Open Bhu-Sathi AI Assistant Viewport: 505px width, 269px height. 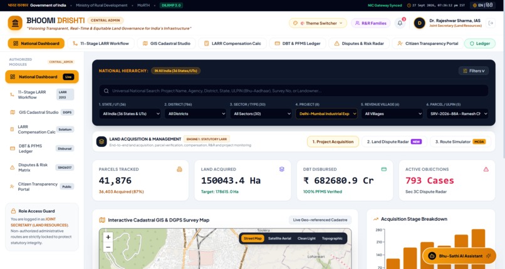(x=459, y=256)
